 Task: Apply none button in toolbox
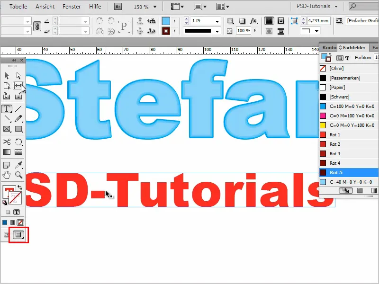click(x=20, y=222)
